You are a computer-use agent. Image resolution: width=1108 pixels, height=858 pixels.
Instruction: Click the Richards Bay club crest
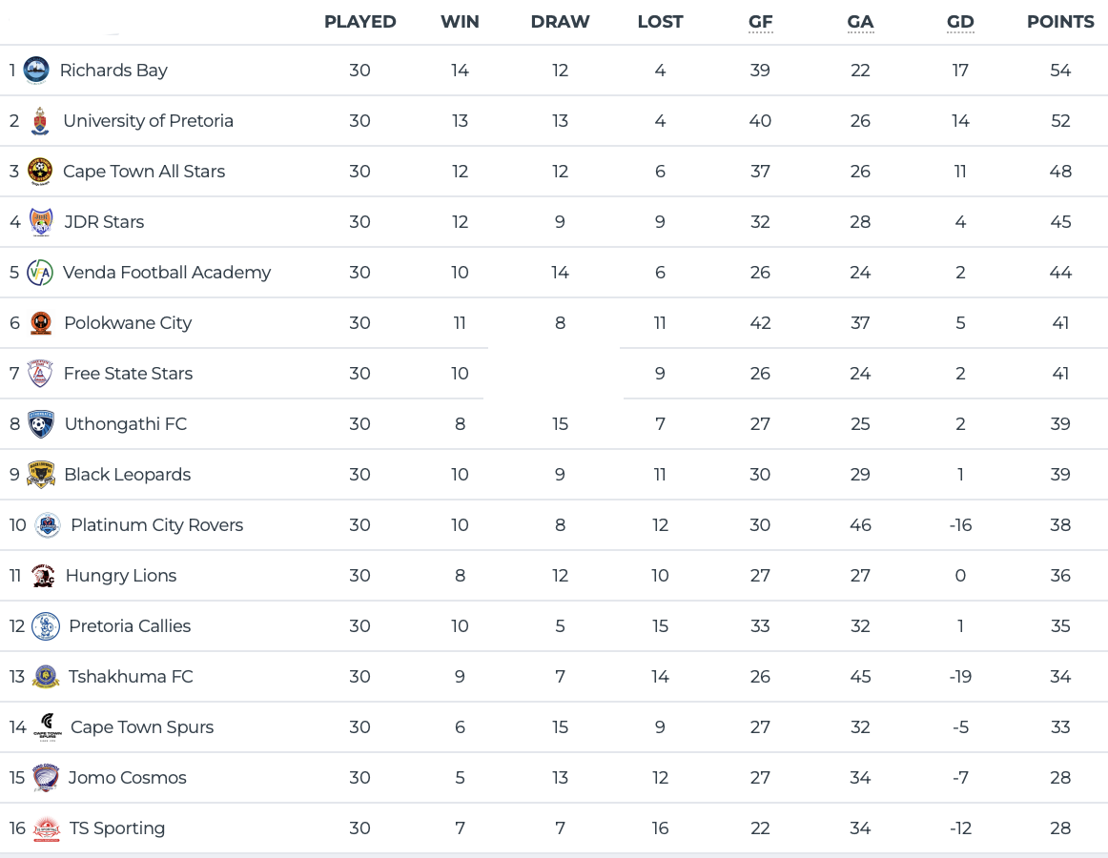[36, 70]
